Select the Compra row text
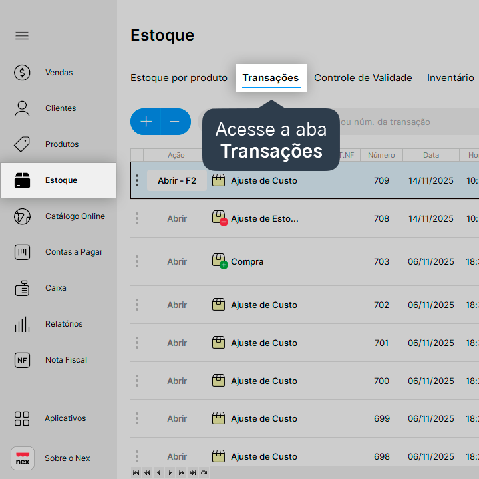This screenshot has height=479, width=479. [247, 262]
